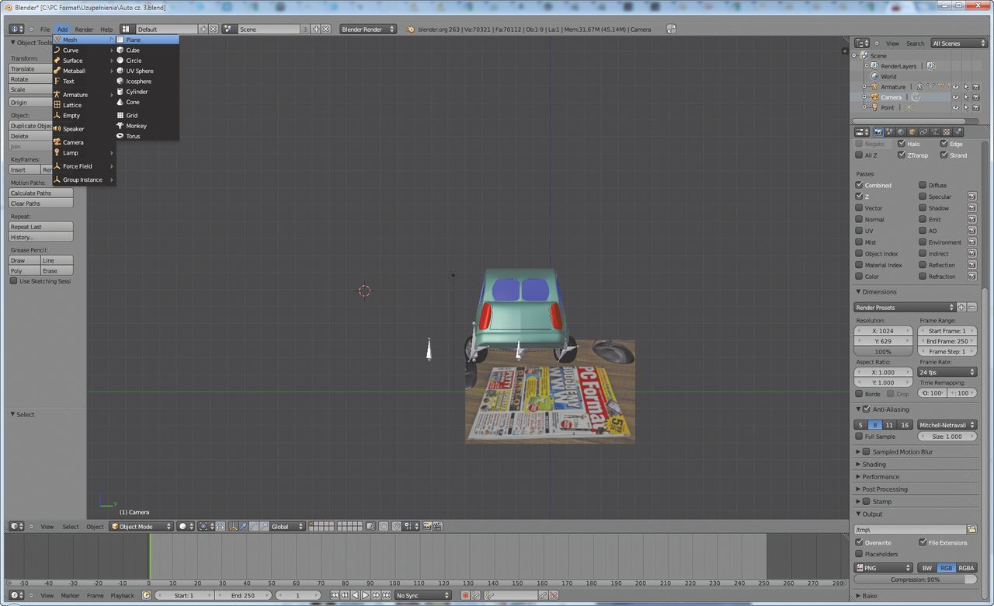The width and height of the screenshot is (994, 606).
Task: Open the Render menu in the header
Action: 84,30
